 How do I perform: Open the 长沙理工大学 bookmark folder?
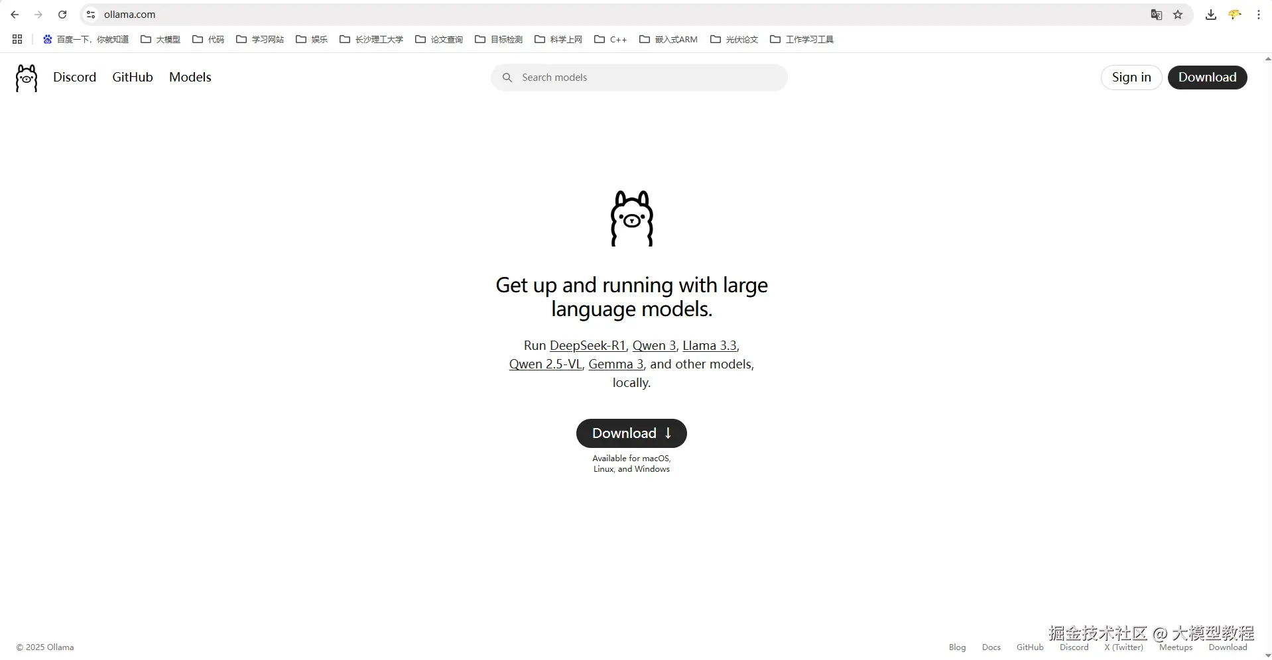click(371, 39)
